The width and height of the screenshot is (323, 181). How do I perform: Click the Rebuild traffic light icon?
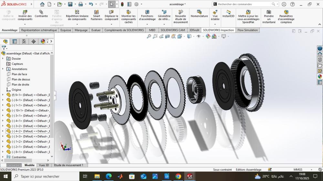pyautogui.click(x=122, y=4)
